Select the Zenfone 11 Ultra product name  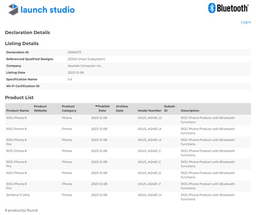18,195
